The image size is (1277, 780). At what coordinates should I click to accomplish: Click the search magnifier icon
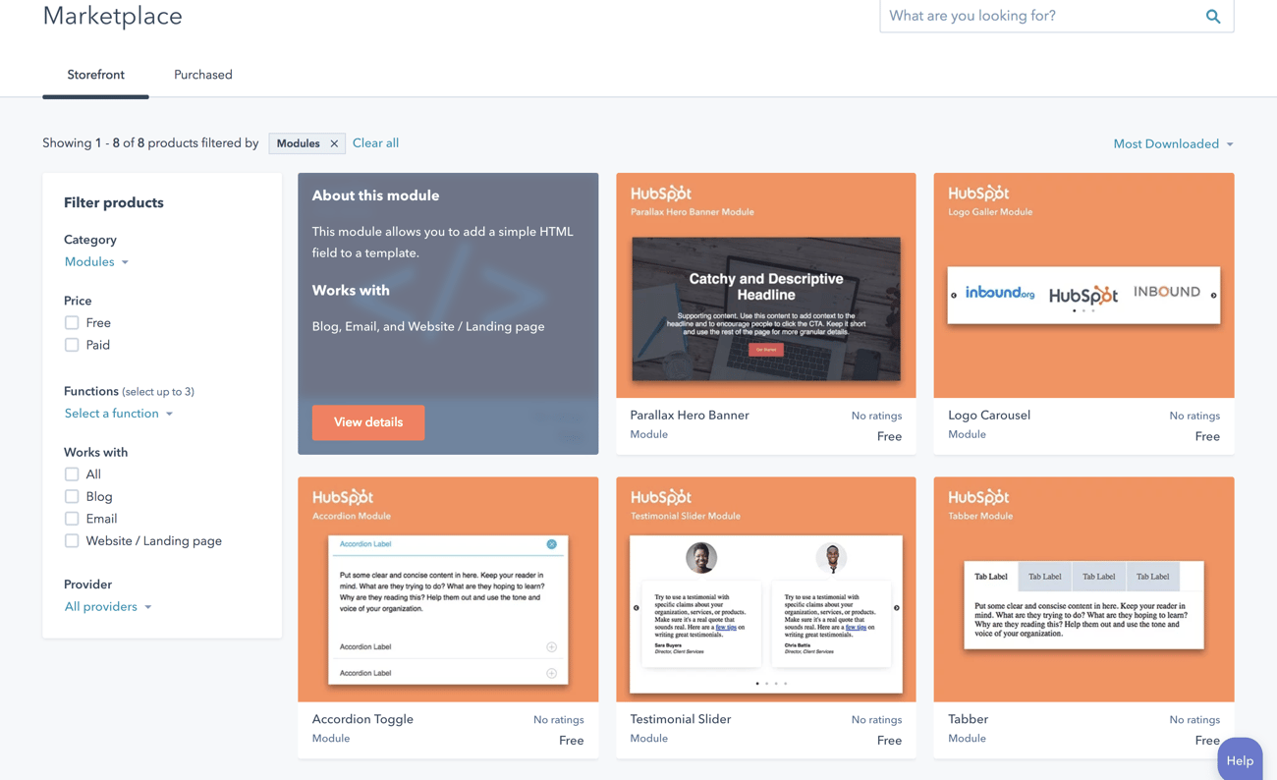tap(1212, 16)
